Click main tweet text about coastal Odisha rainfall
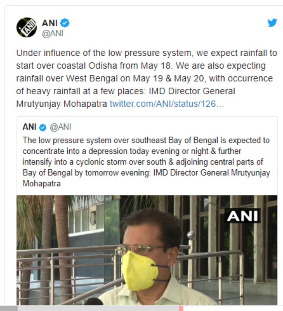The image size is (283, 311). 147,79
